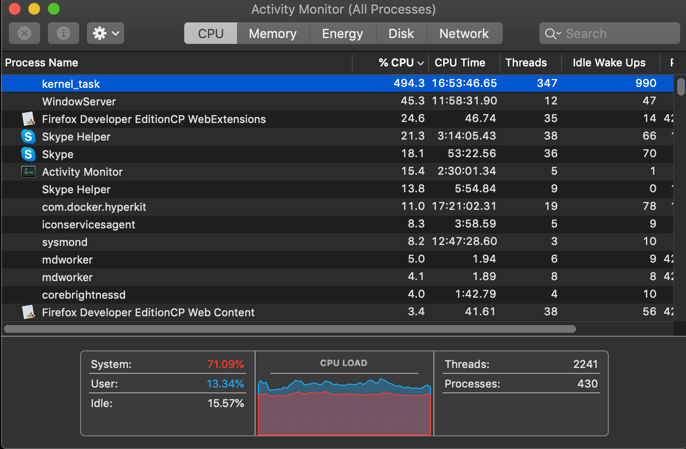Click the Firefox Developer Edition Web Content icon
The height and width of the screenshot is (449, 686).
click(x=28, y=312)
